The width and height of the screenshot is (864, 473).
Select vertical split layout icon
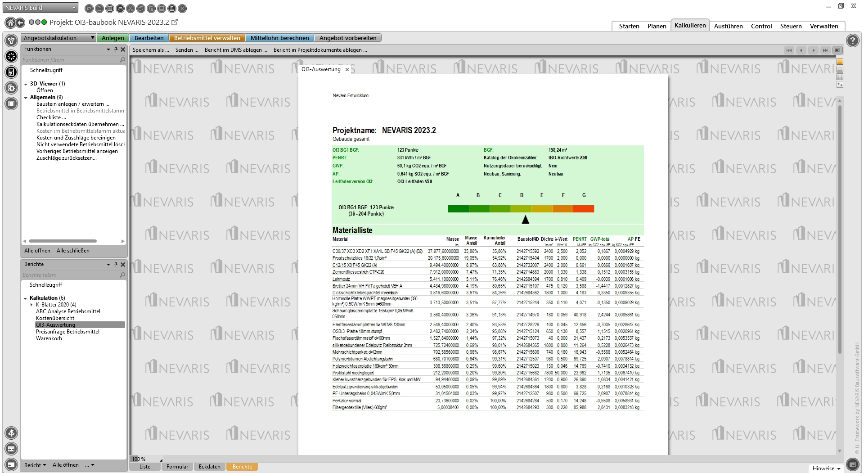pyautogui.click(x=840, y=77)
